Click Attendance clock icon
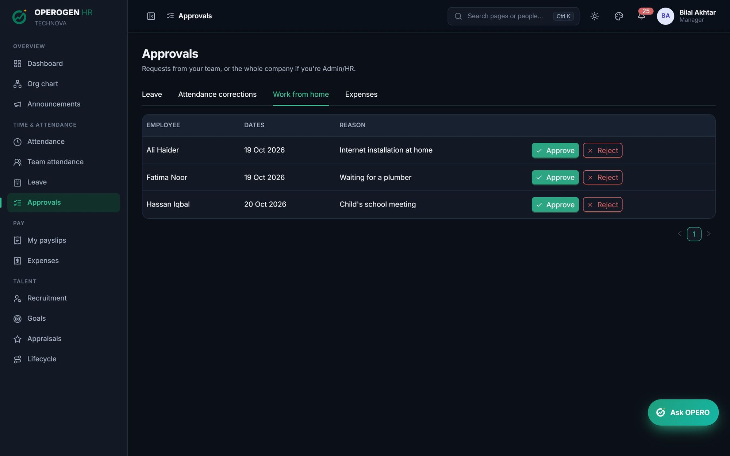This screenshot has width=730, height=456. point(18,142)
